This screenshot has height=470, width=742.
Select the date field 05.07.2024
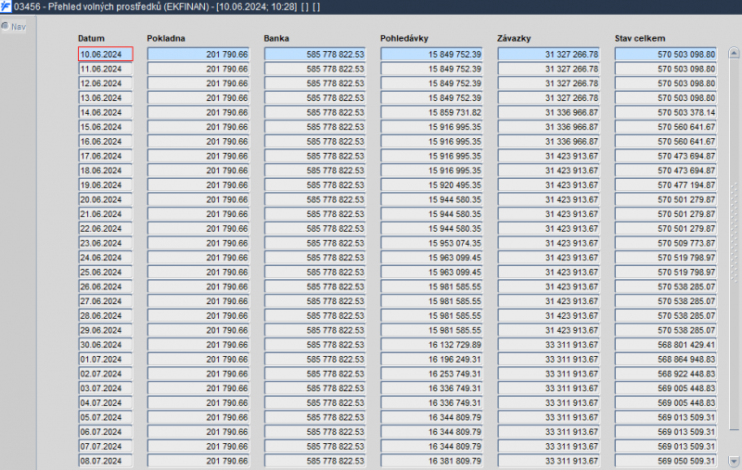106,417
